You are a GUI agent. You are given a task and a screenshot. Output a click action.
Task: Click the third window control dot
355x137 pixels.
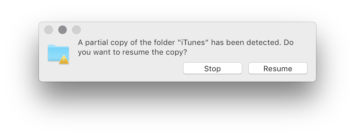pyautogui.click(x=76, y=30)
